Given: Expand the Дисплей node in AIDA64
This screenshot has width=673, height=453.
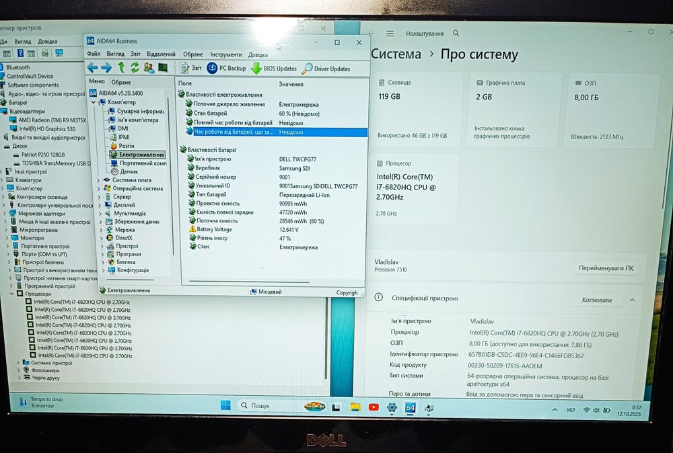Looking at the screenshot, I should point(100,205).
